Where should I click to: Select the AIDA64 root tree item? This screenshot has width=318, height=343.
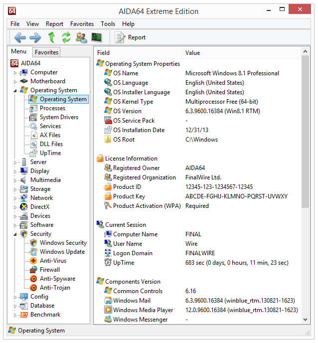[25, 63]
